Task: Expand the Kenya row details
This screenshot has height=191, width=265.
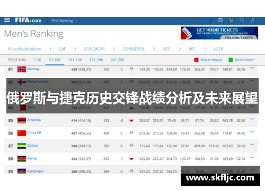Action: [x=252, y=157]
